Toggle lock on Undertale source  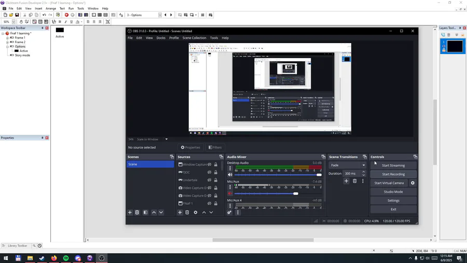point(216,180)
